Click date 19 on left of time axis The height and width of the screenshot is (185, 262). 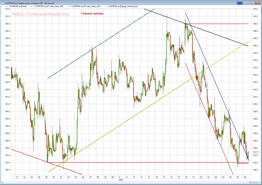coord(46,177)
